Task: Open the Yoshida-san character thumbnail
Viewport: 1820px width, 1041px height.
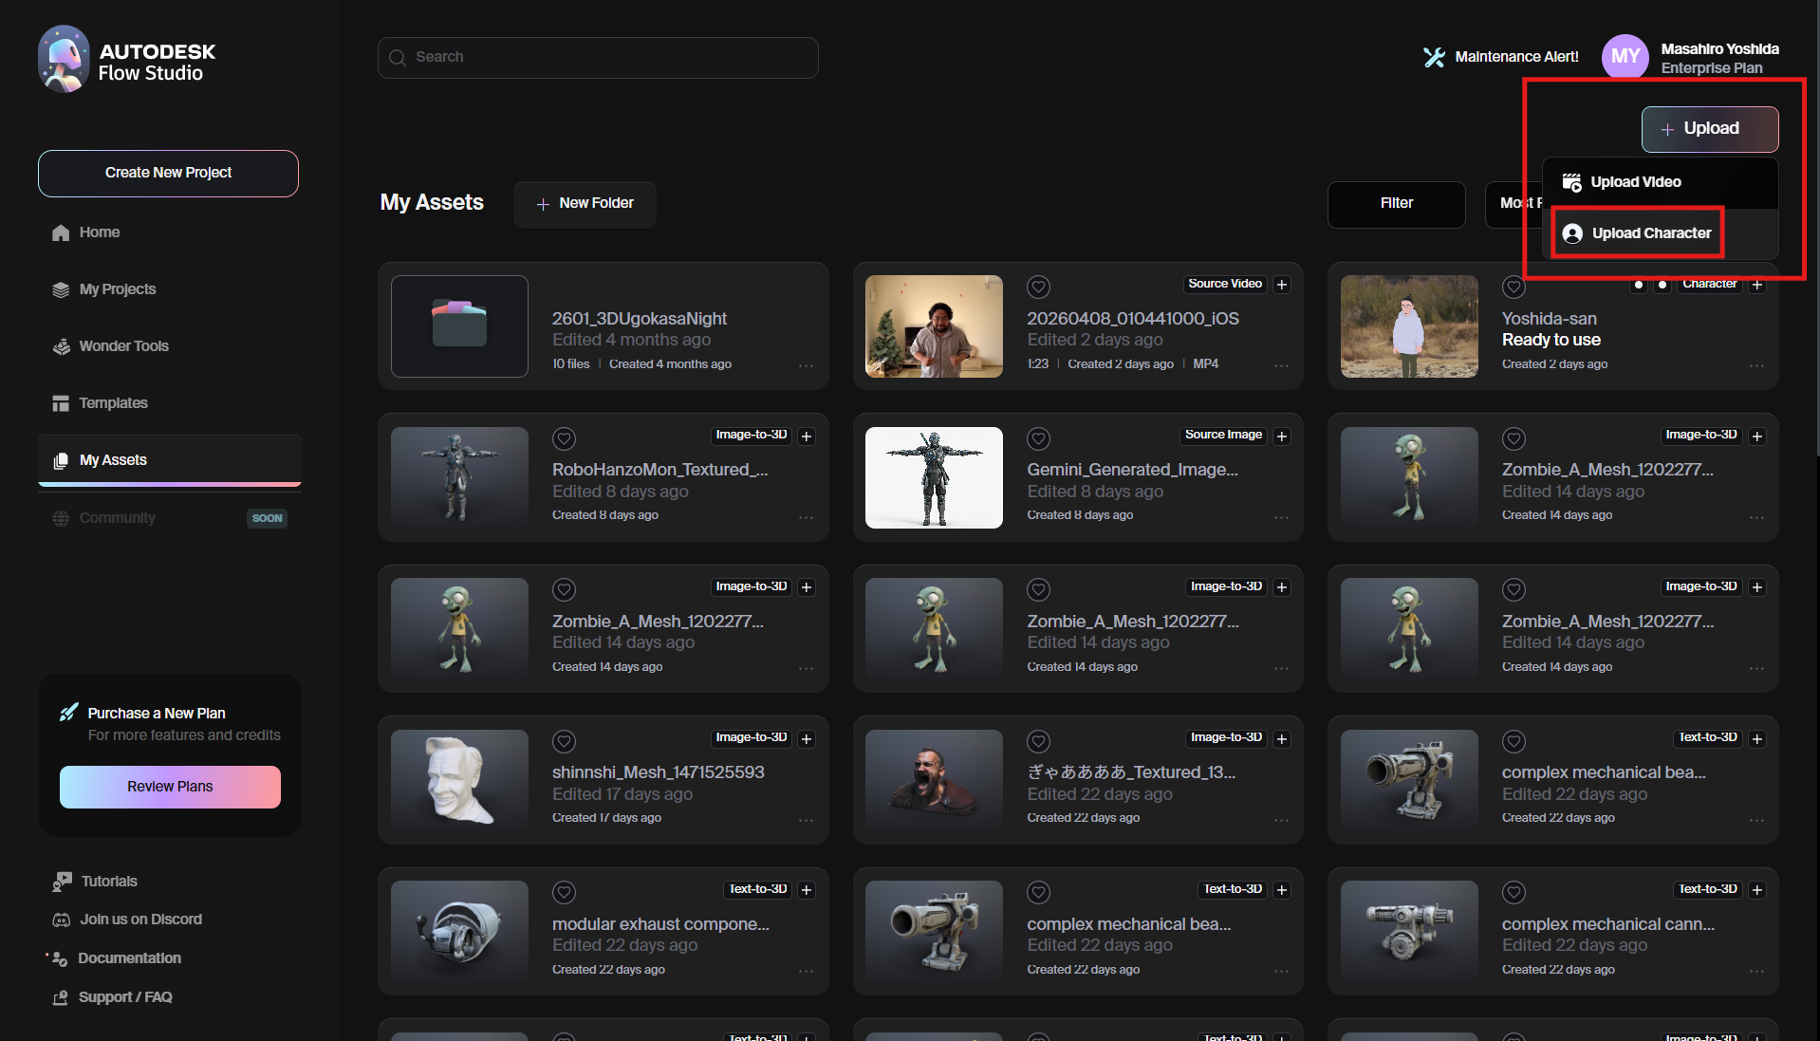Action: (1409, 326)
